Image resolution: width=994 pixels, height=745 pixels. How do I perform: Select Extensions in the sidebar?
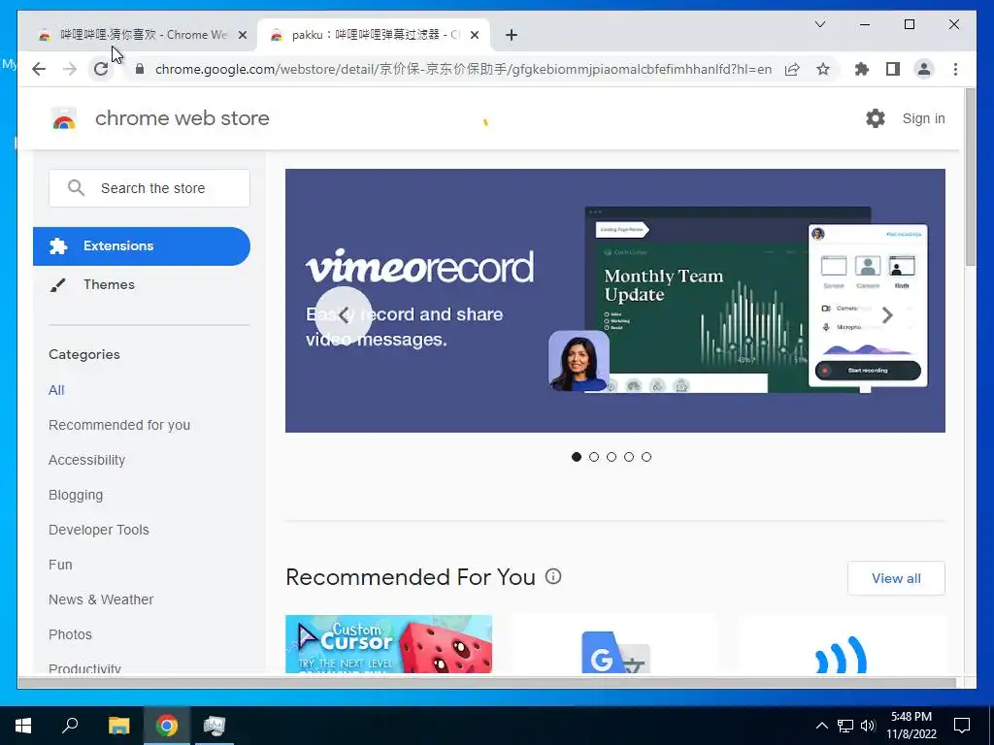[142, 245]
